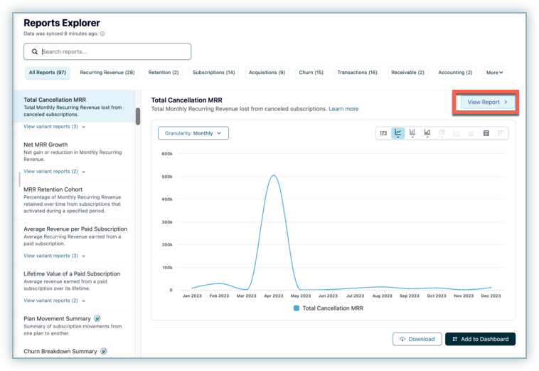Click the Plan Movement Summary badge icon
539x371 pixels.
97,318
